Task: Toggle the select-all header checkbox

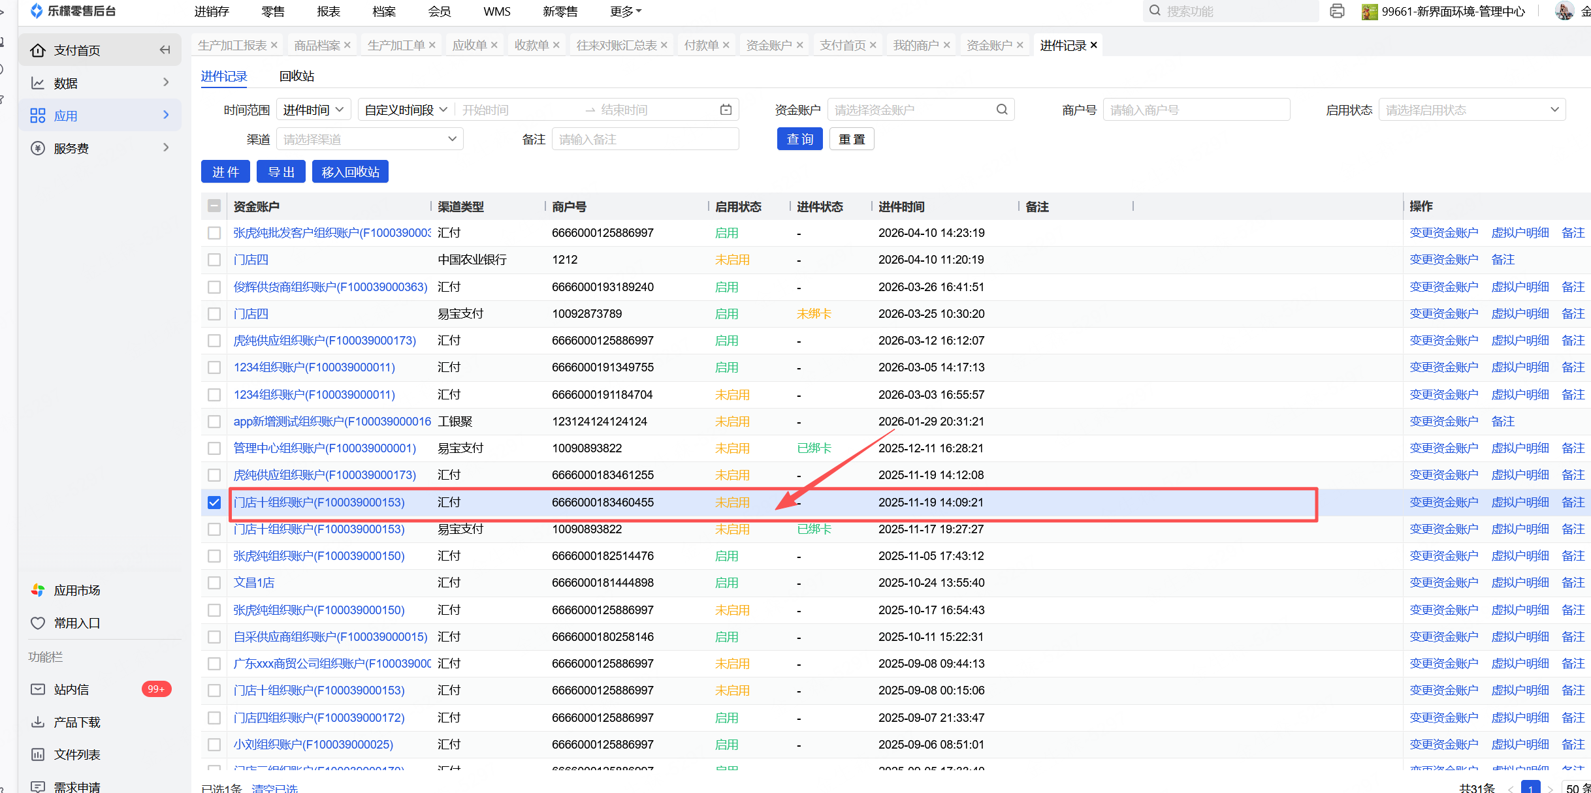Action: 214,206
